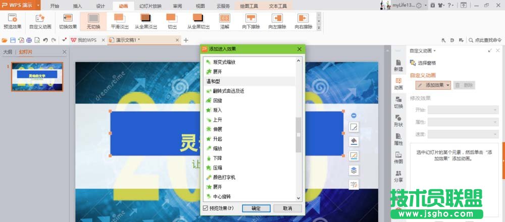The image size is (505, 222).
Task: Switch to the 设计 ribbon tab
Action: tap(100, 6)
